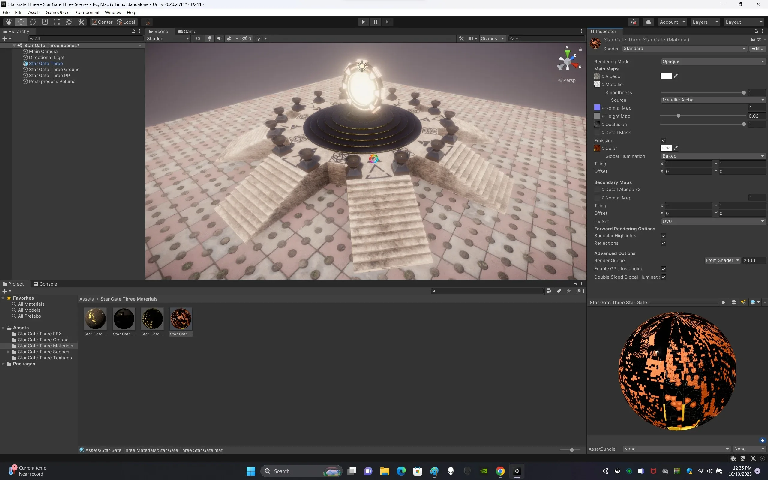
Task: Toggle scene effects icon
Action: [229, 38]
